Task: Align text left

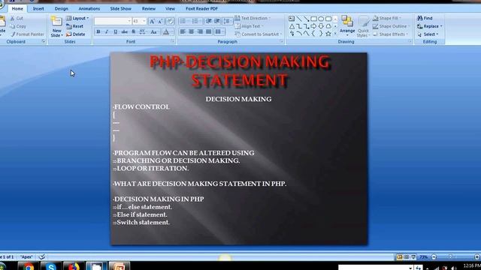Action: click(183, 31)
